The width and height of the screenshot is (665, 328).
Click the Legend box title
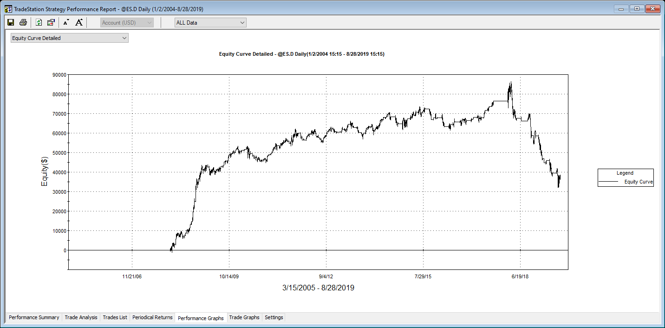pos(625,173)
